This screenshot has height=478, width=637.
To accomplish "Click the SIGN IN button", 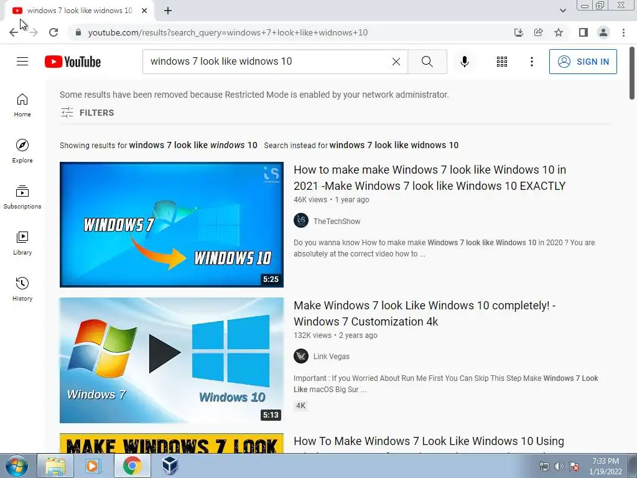I will (x=583, y=62).
